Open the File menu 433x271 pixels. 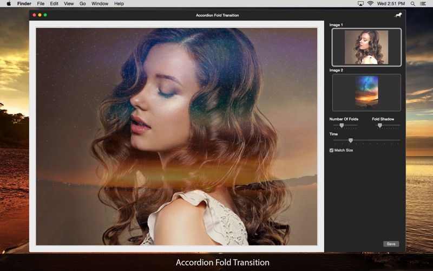41,4
